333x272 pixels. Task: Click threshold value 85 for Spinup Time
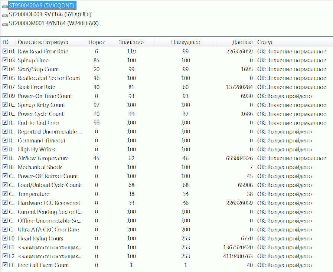point(97,60)
